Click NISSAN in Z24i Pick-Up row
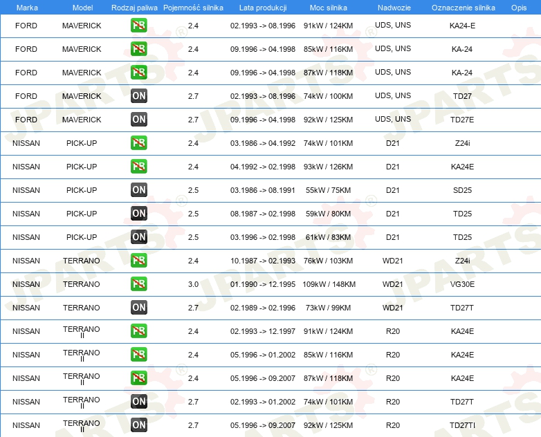541x437 pixels. click(x=26, y=143)
